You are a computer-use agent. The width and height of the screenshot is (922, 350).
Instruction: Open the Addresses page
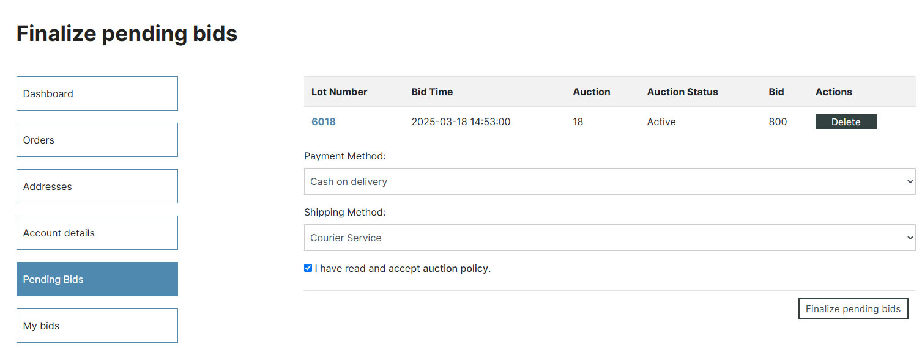click(x=97, y=186)
